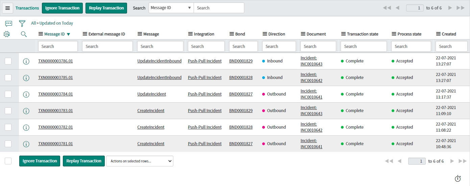Open Actions on selected rows dropdown

click(x=140, y=161)
